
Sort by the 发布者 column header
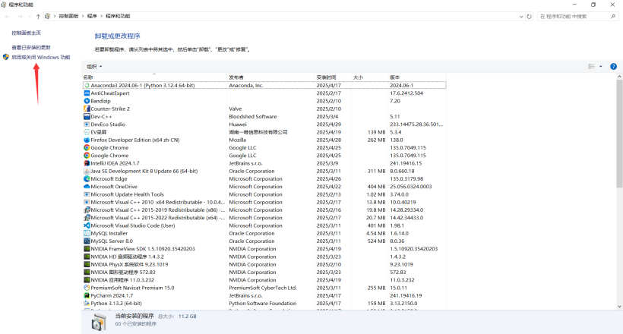tap(270, 77)
